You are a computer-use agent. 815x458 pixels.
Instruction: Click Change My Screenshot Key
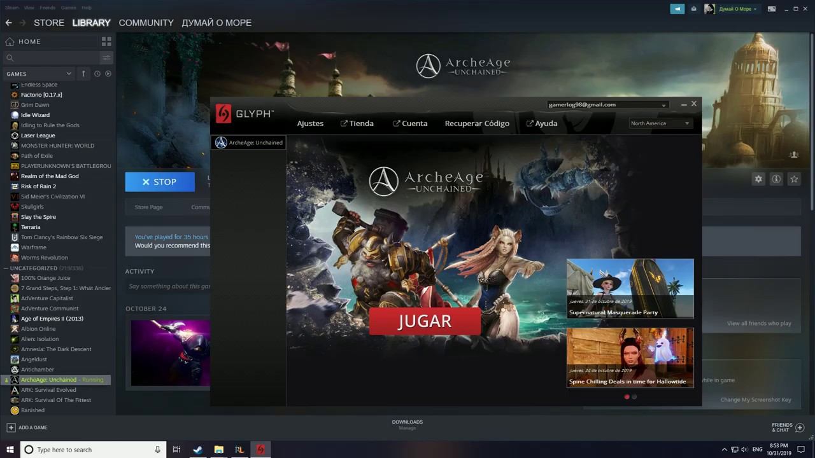pos(756,400)
